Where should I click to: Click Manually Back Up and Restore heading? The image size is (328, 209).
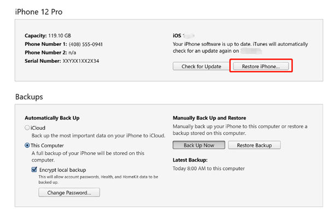(x=209, y=118)
